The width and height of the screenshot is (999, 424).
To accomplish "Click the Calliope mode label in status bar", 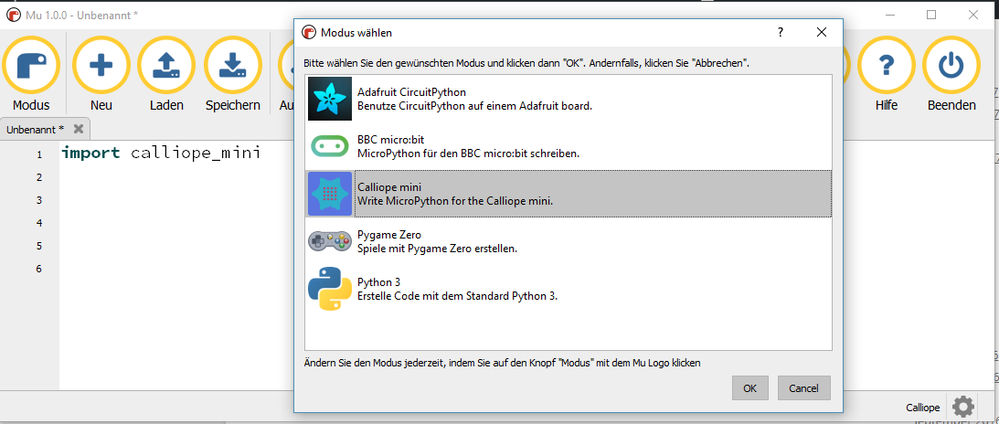I will [x=922, y=407].
